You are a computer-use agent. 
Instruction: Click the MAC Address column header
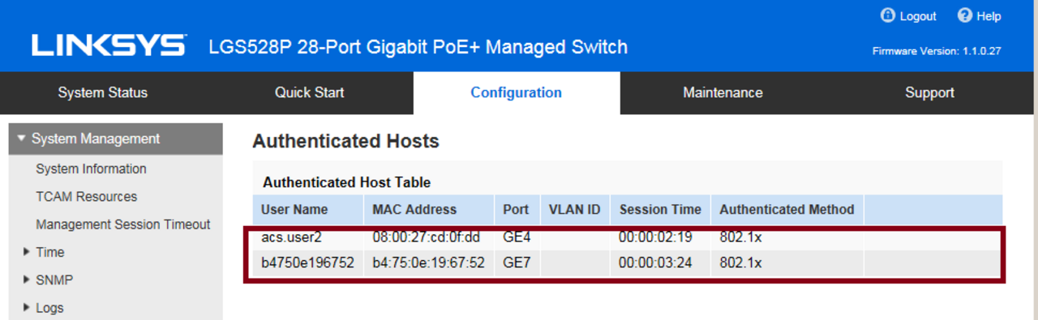point(414,209)
